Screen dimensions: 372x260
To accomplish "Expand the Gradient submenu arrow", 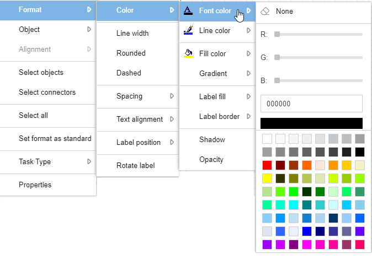I will pyautogui.click(x=248, y=73).
